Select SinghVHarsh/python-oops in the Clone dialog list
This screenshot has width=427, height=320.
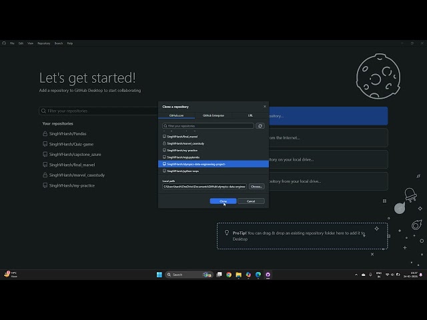213,171
